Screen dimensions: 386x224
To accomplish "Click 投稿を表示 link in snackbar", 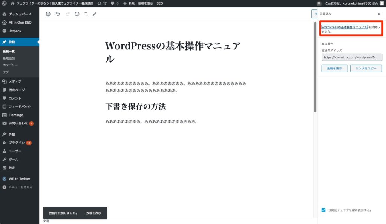I will click(93, 213).
